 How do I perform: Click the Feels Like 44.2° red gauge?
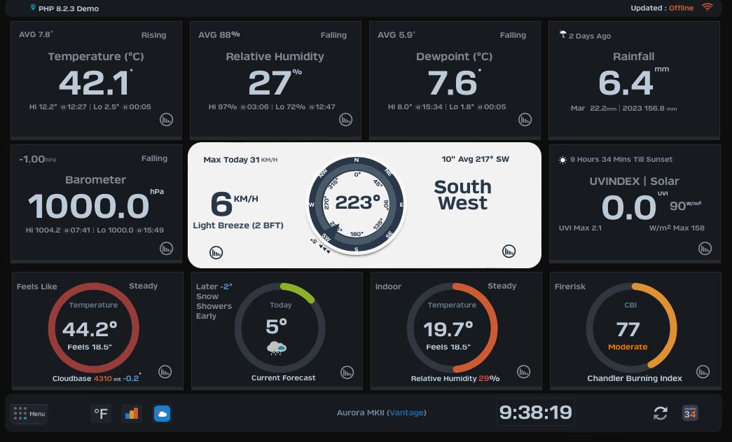pyautogui.click(x=93, y=328)
